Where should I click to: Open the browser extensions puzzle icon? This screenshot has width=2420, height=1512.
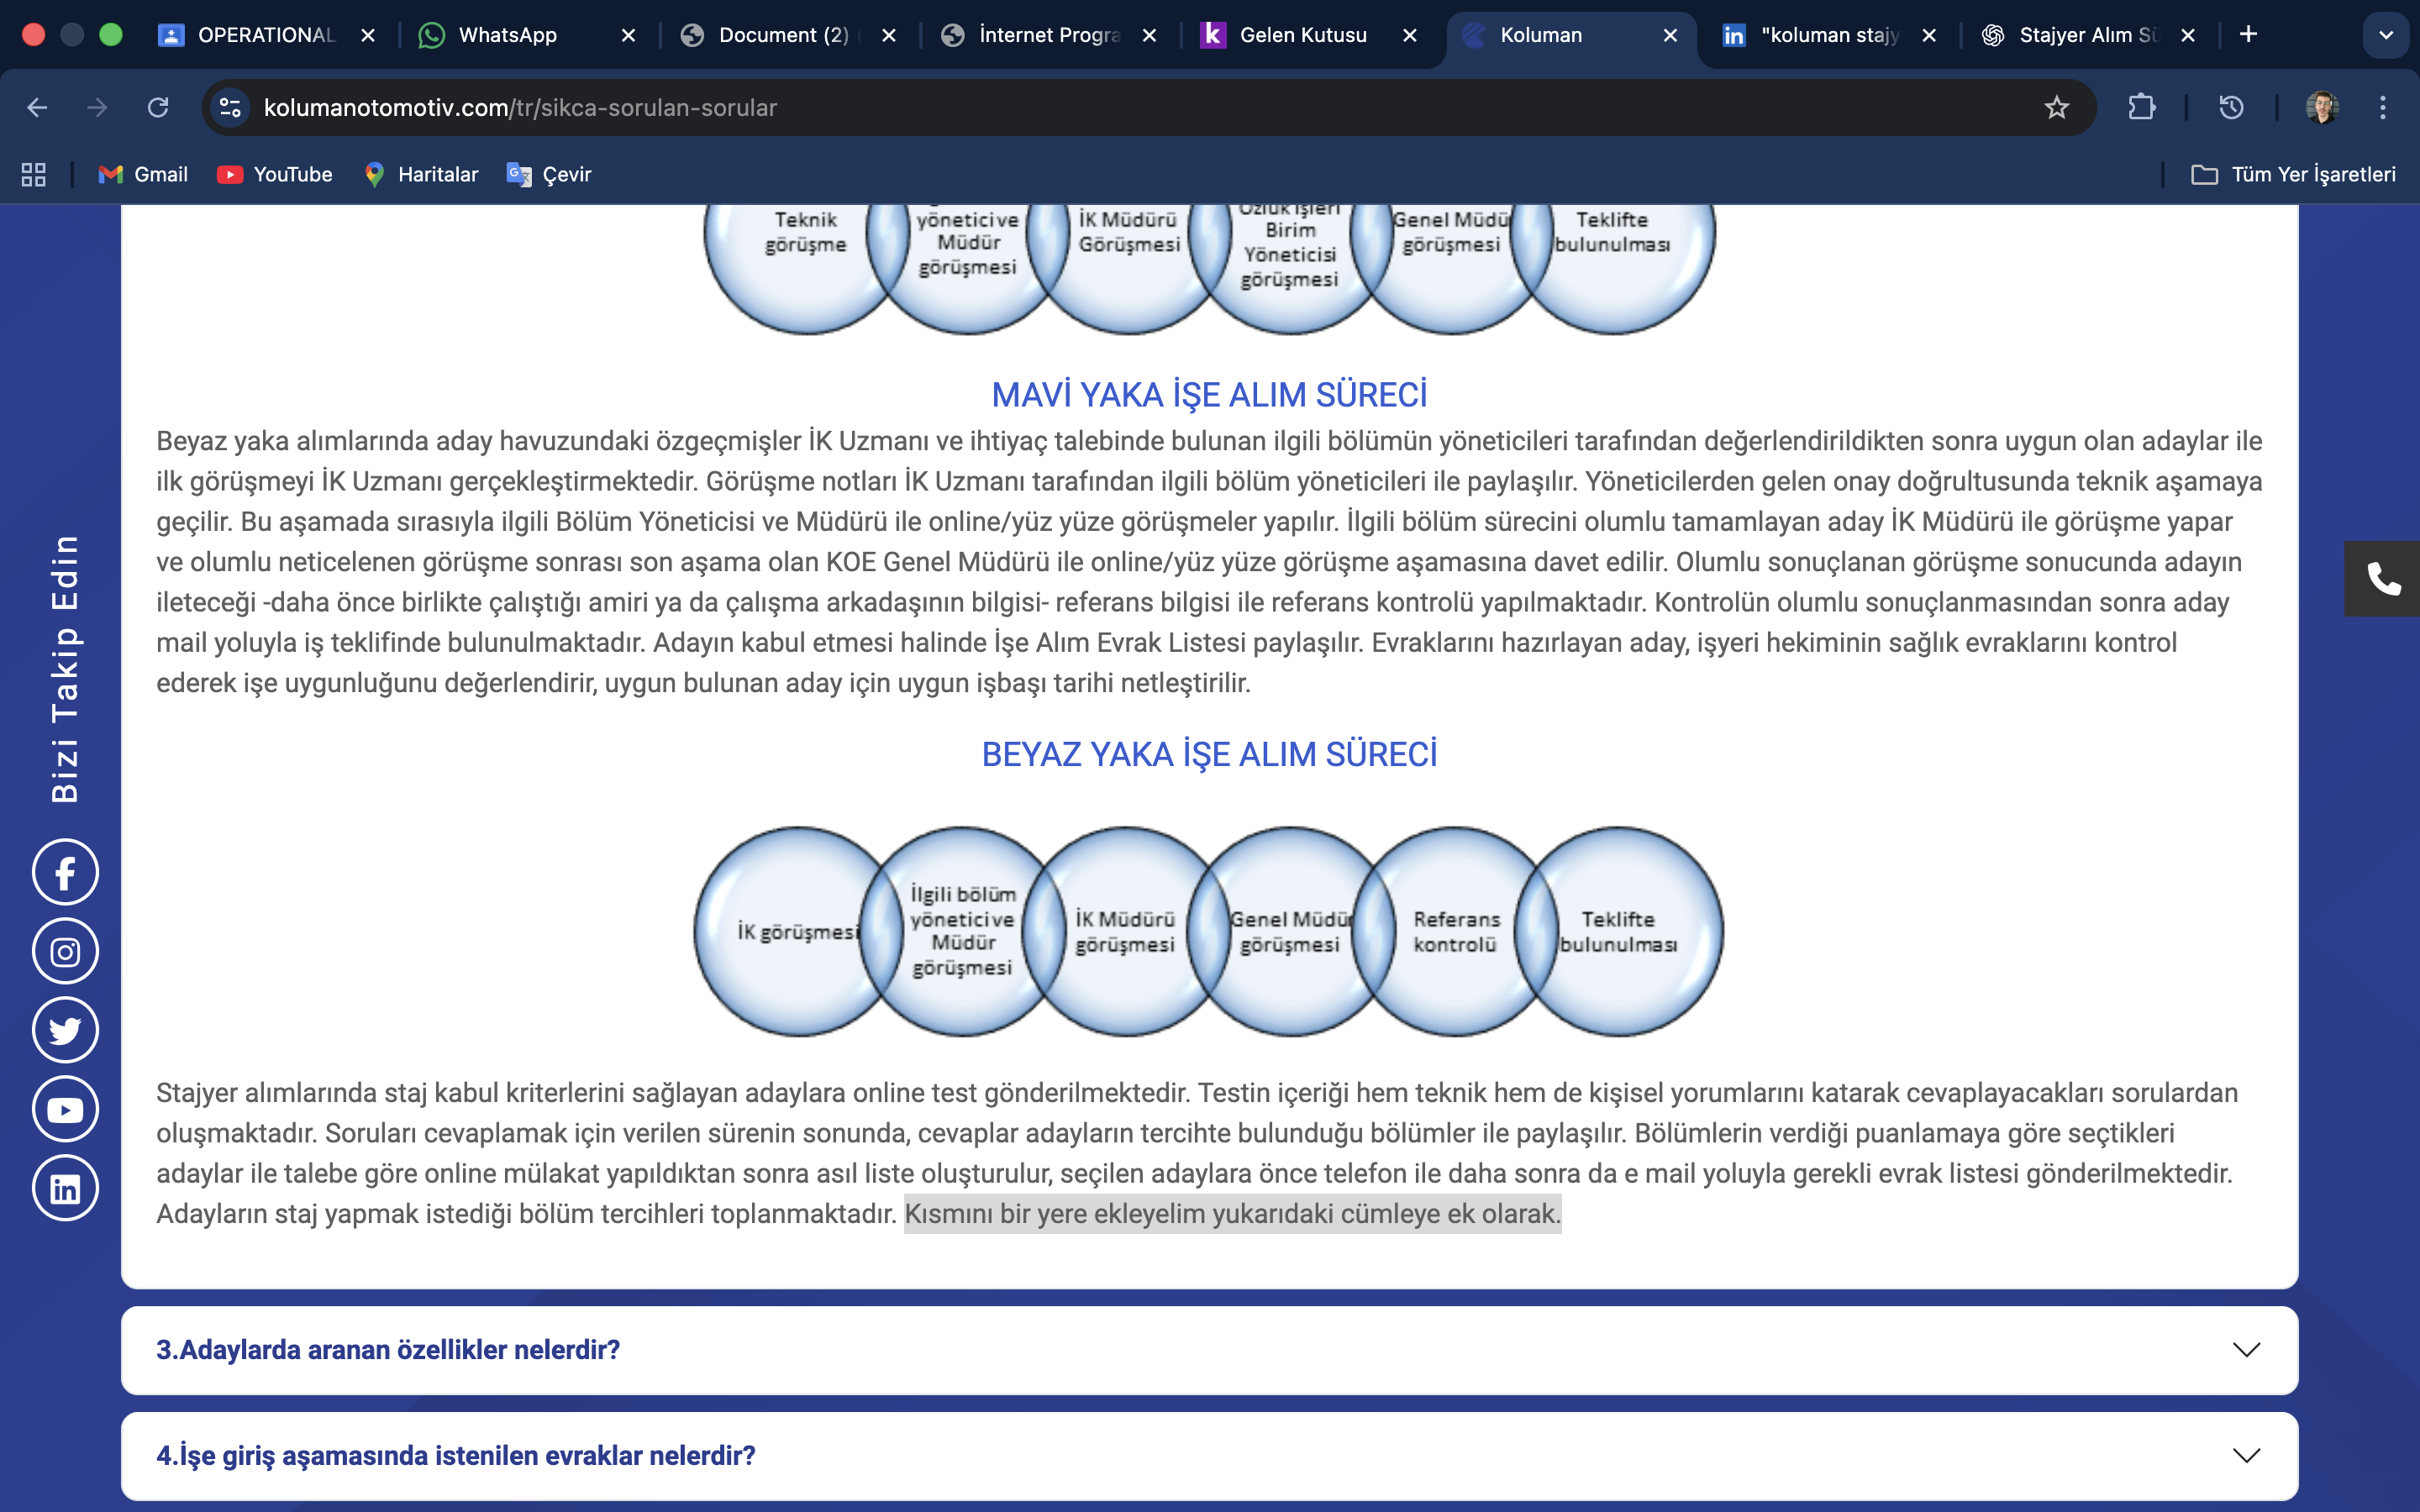tap(2141, 107)
